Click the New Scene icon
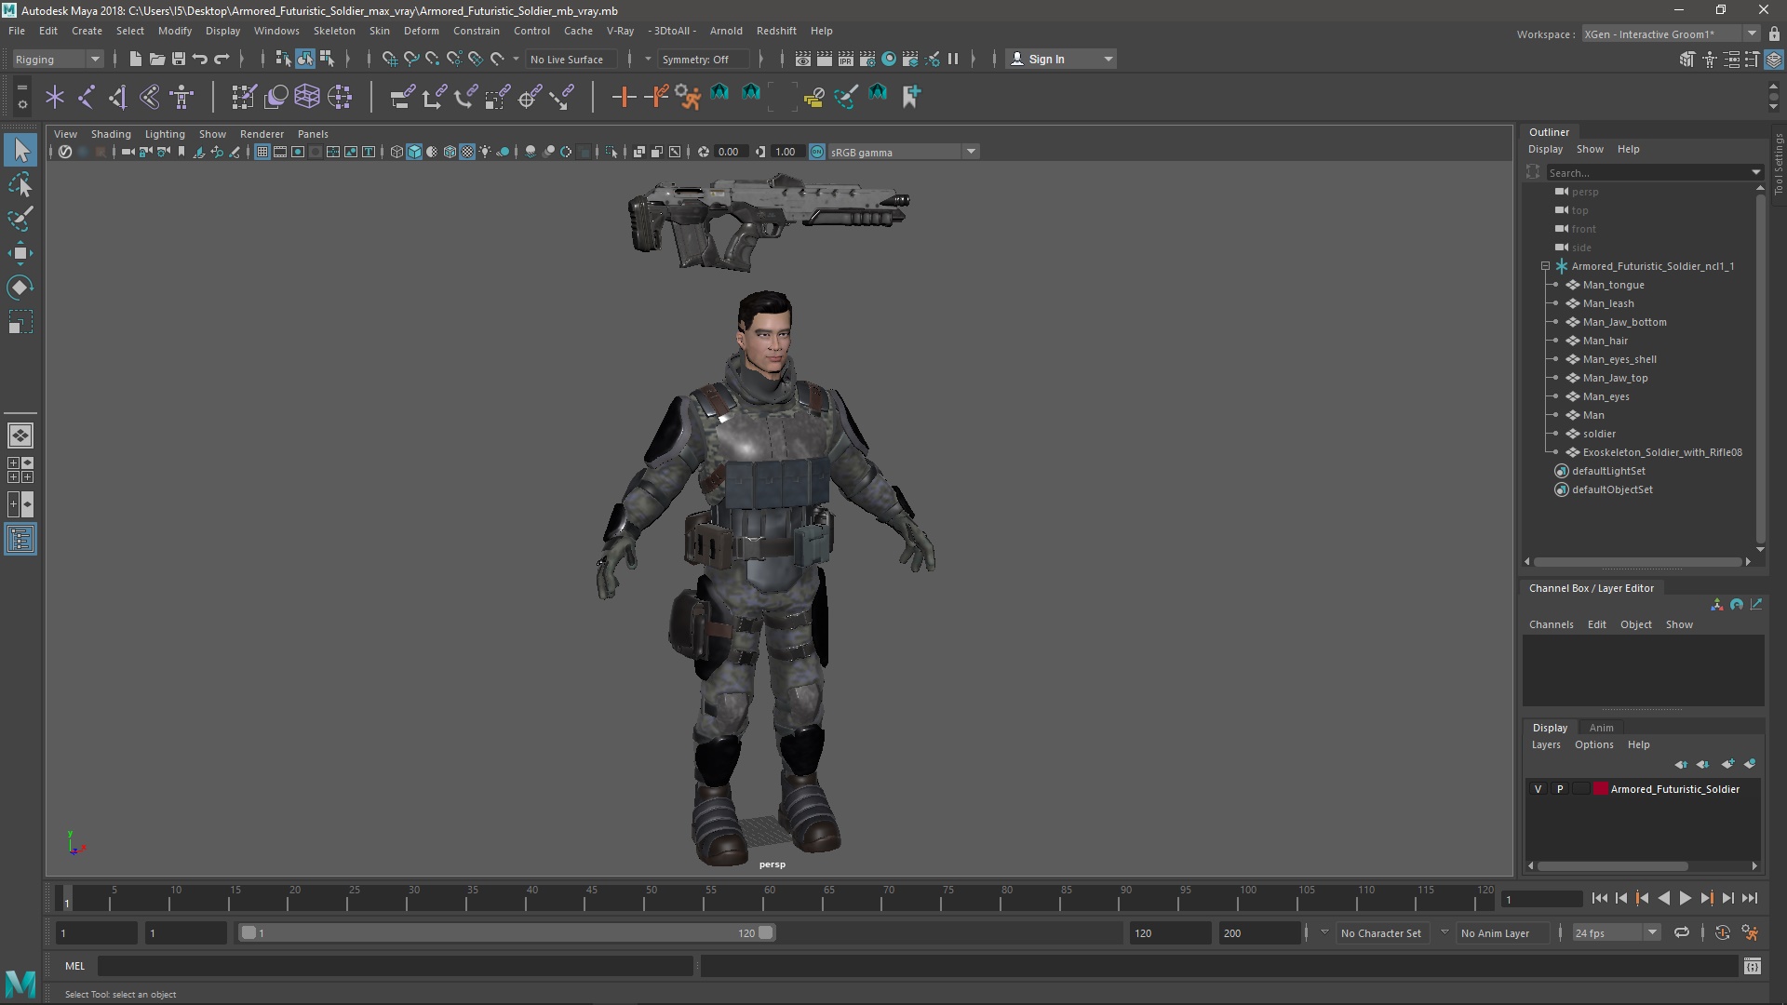1787x1005 pixels. (x=136, y=59)
